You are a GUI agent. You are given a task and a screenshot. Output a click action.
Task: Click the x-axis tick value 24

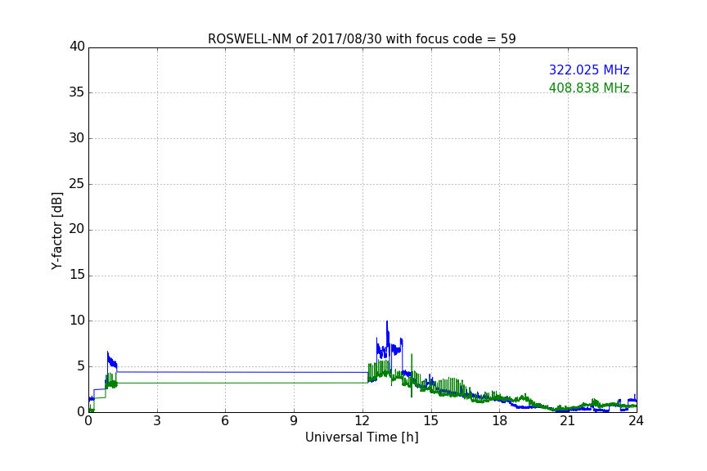(x=636, y=421)
